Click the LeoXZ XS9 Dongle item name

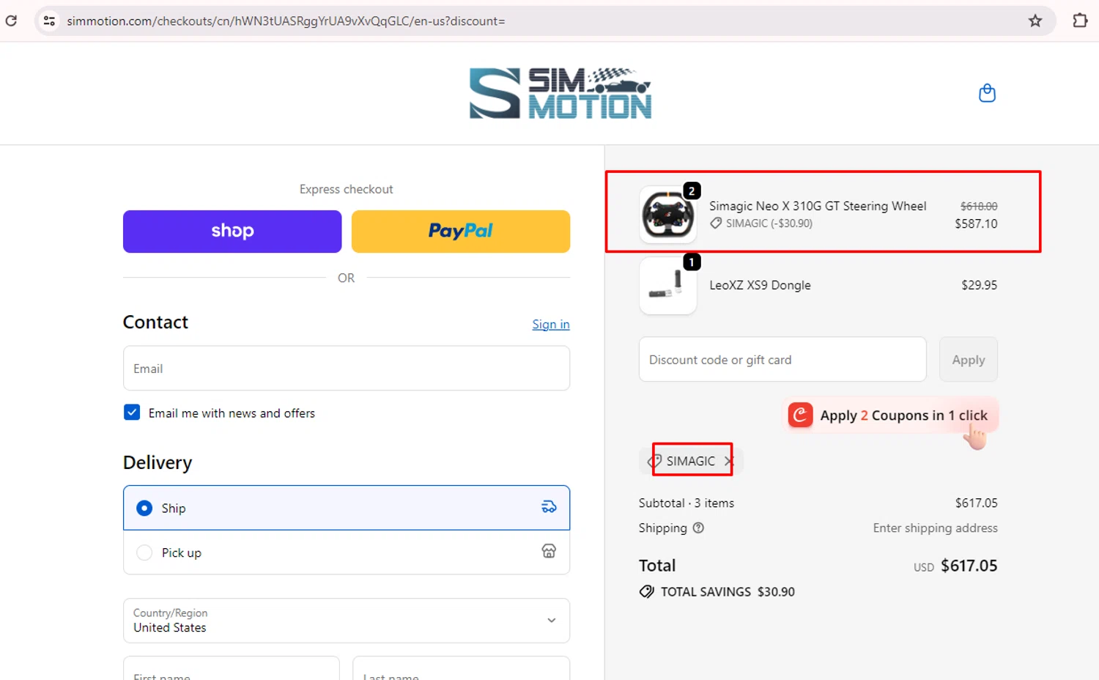coord(760,285)
